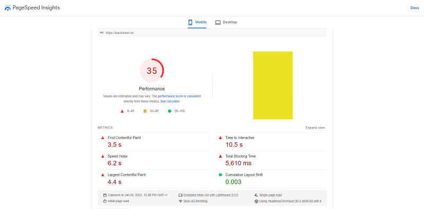
Task: Click the red triangle beside Largest Contentful Paint
Action: tap(102, 175)
